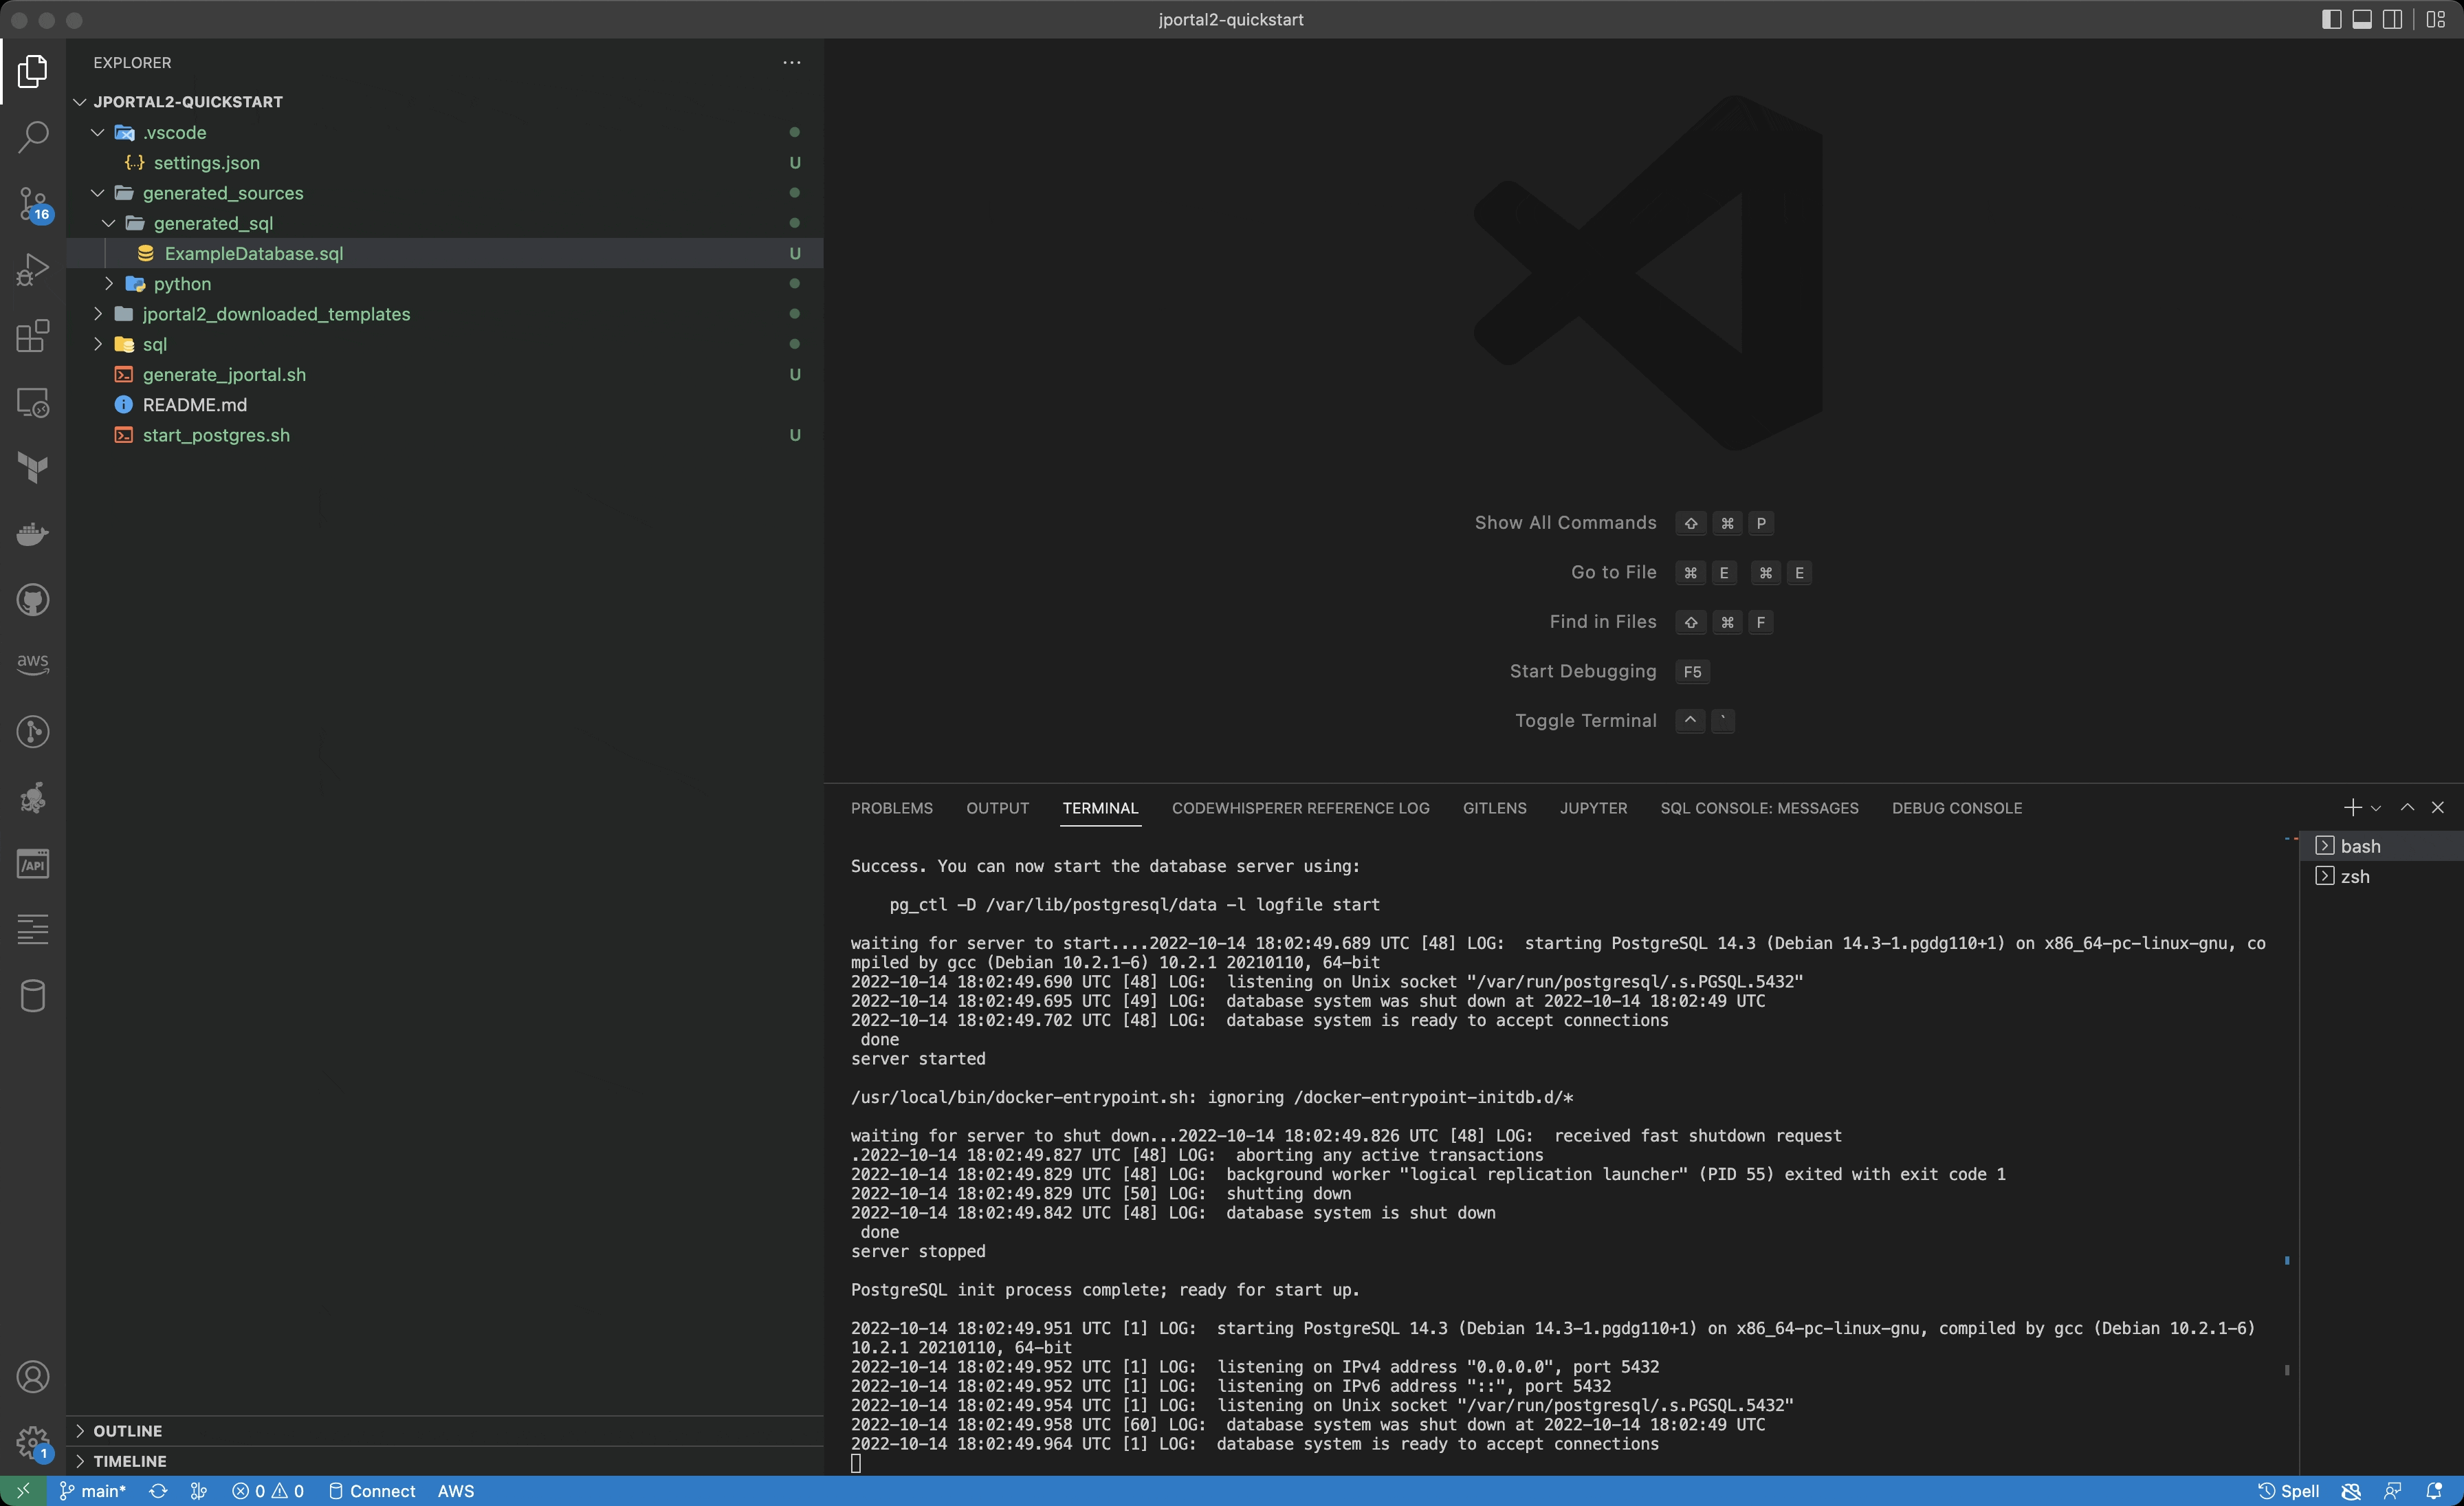The image size is (2464, 1506).
Task: Click AWS in the status bar
Action: (456, 1491)
